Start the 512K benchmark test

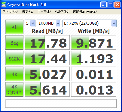click(14, 58)
